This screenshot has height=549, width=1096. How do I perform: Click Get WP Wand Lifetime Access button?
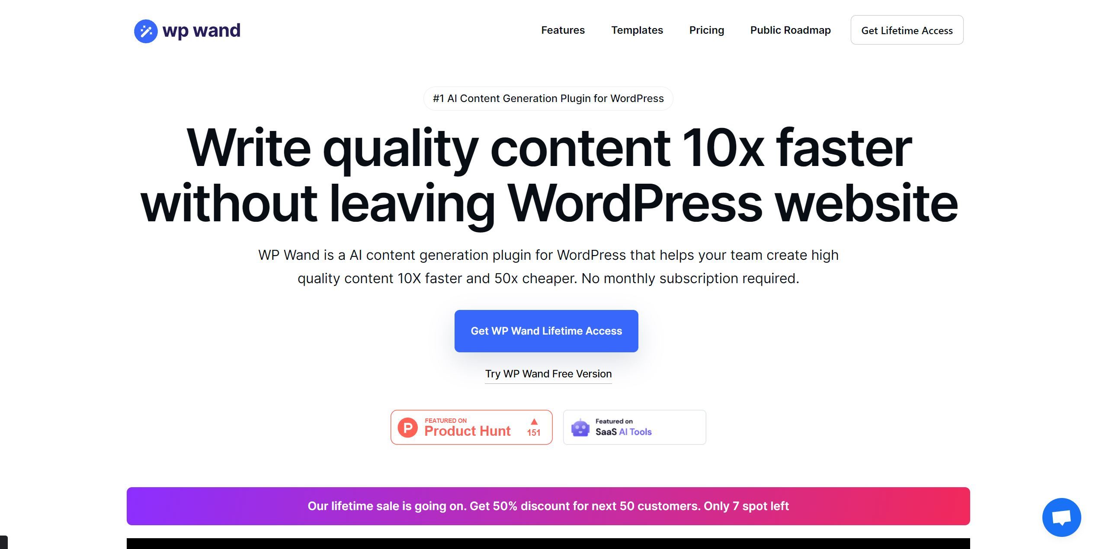[546, 331]
